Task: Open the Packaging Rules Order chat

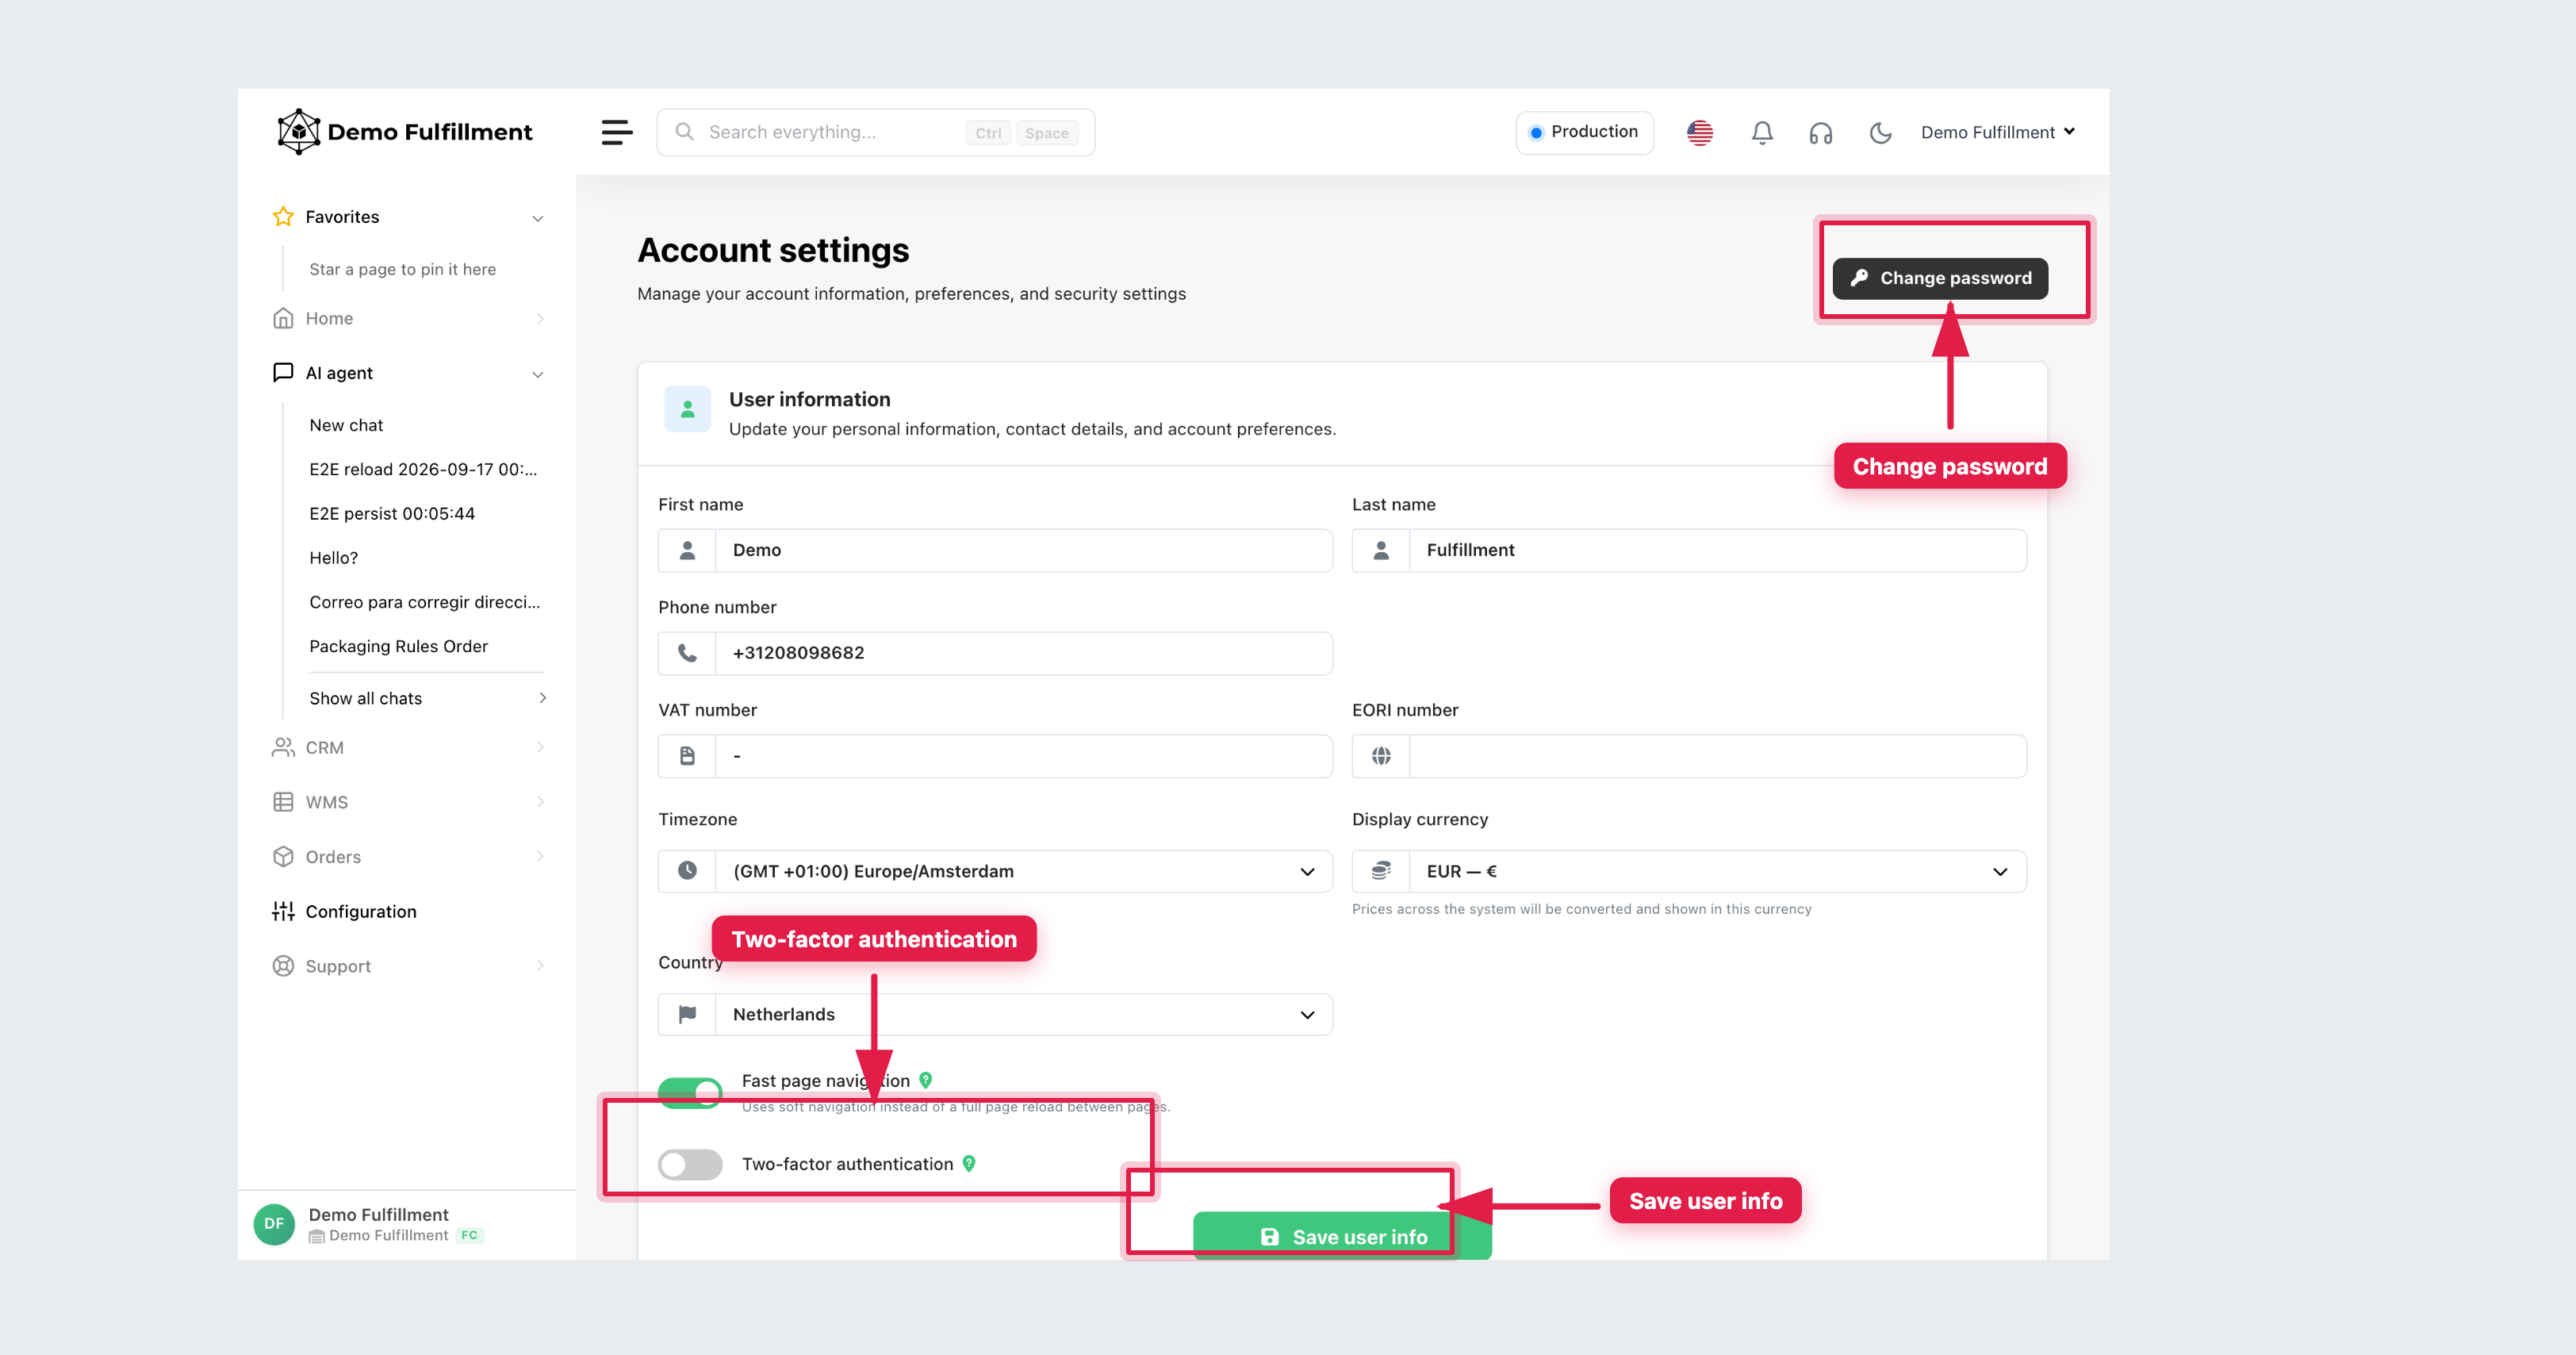Action: (398, 646)
